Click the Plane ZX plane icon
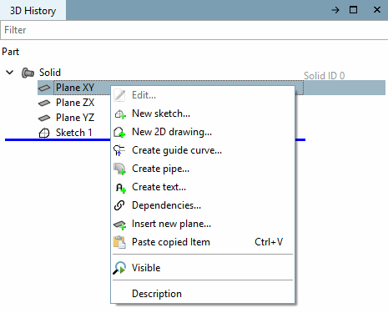This screenshot has width=388, height=313. click(x=44, y=103)
